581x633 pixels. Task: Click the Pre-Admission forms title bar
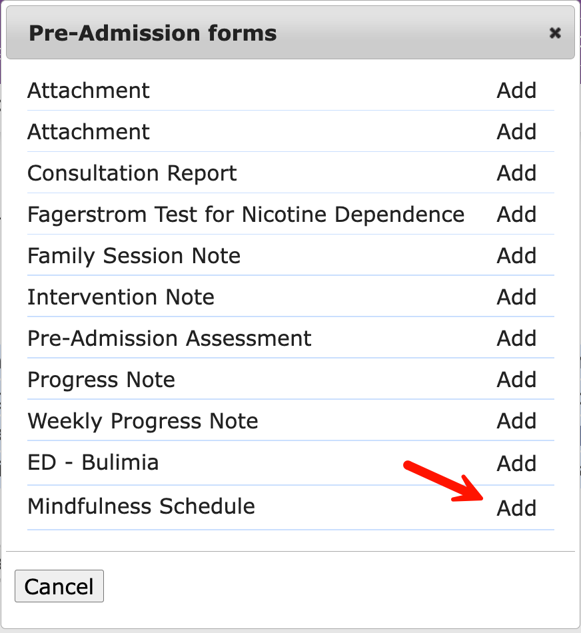(267, 33)
